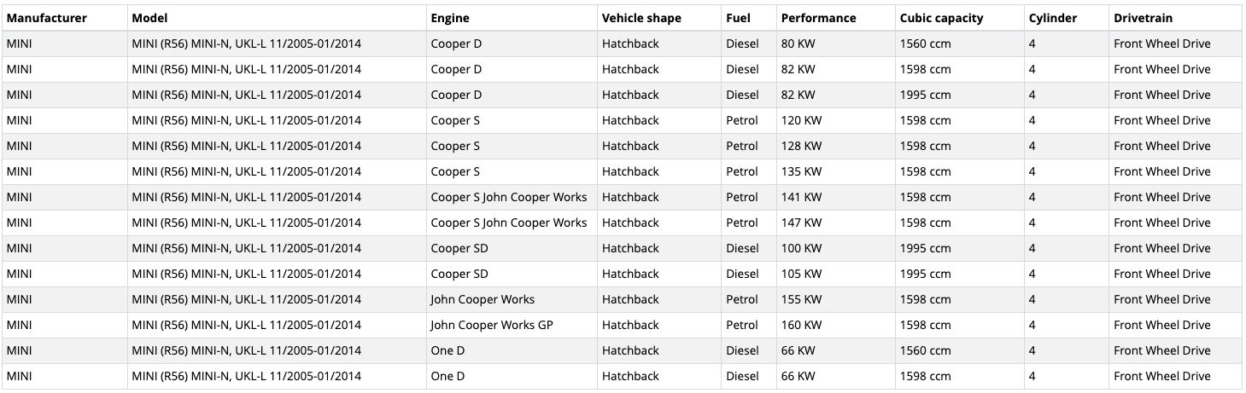Click the Cylinder column header
The width and height of the screenshot is (1246, 393).
click(1053, 18)
